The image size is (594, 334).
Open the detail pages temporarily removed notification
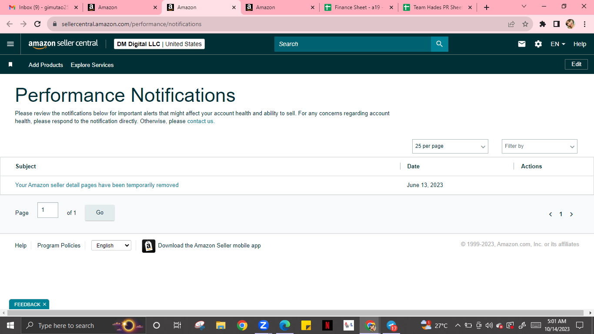point(97,185)
